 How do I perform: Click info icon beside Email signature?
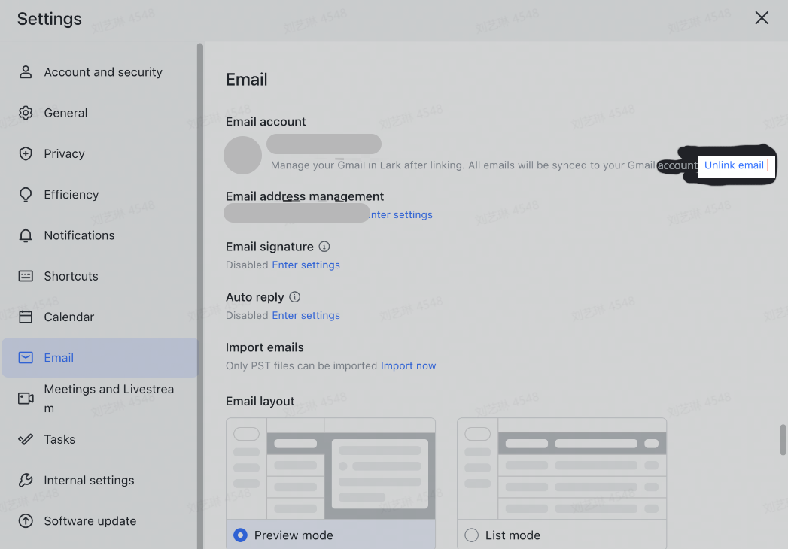324,247
